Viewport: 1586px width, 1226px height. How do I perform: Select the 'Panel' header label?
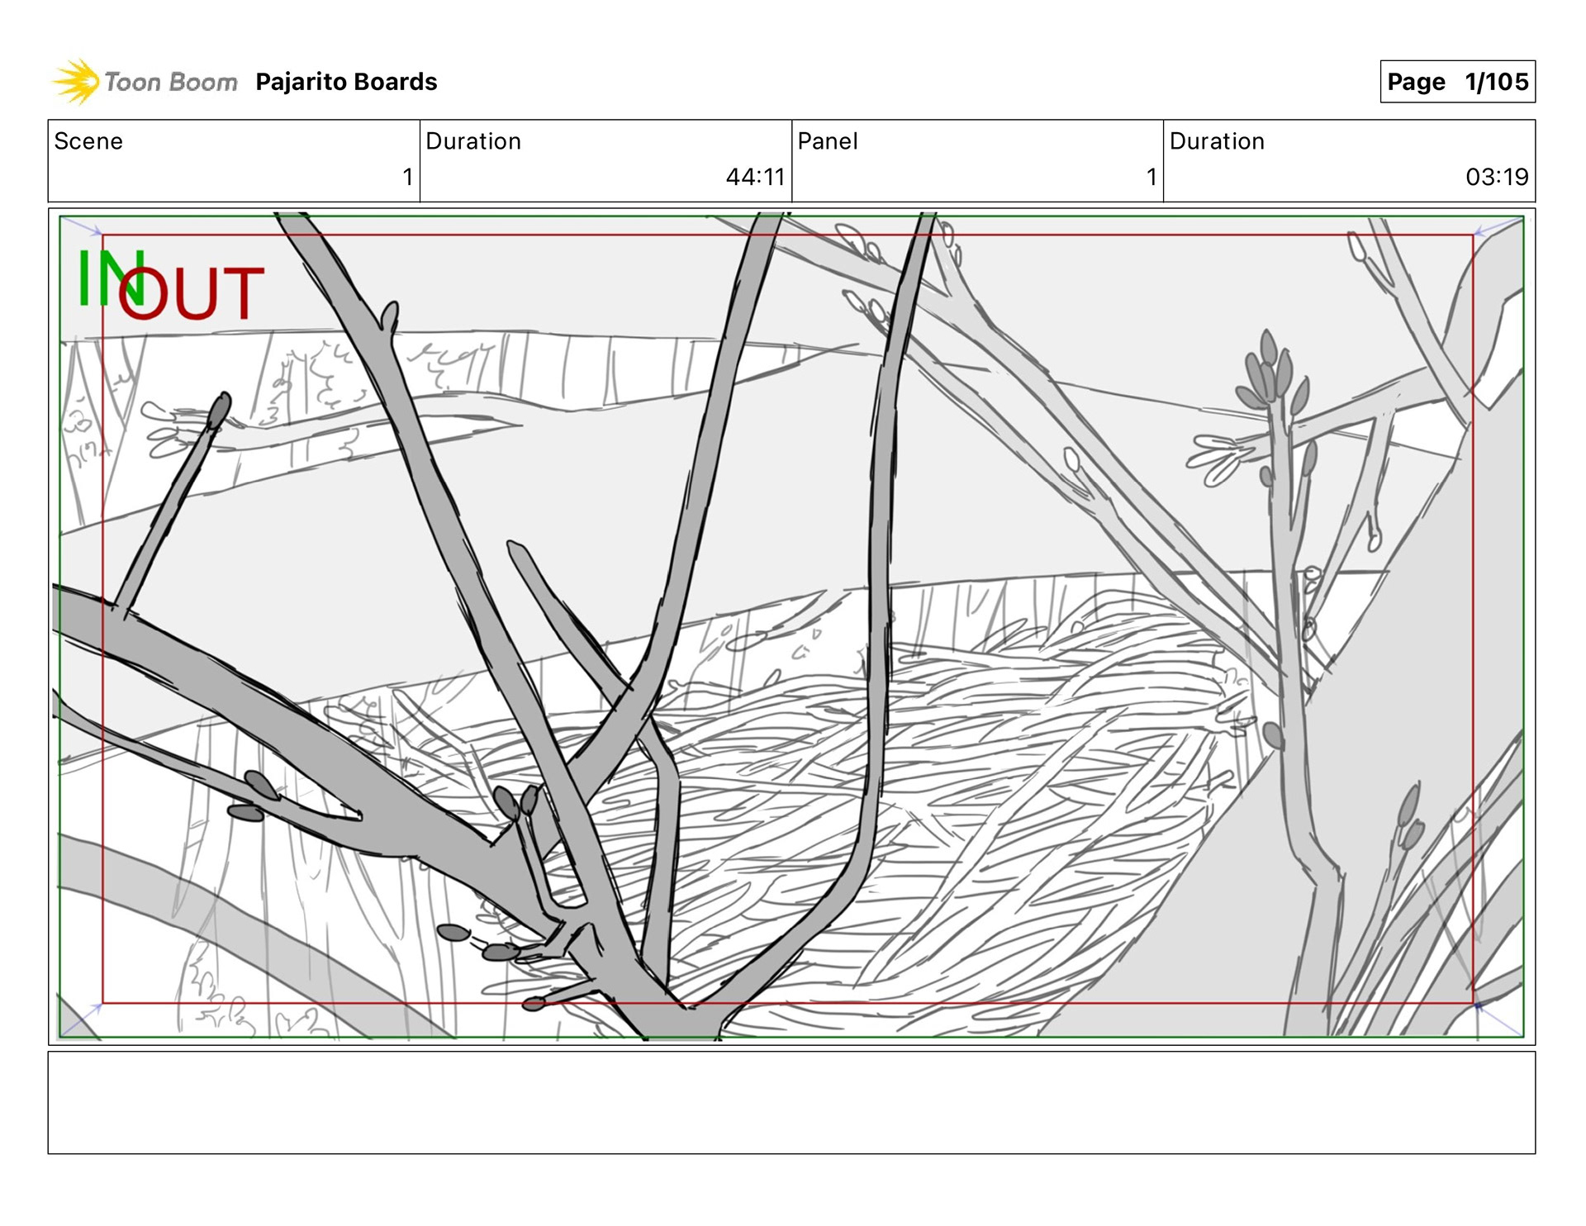point(828,141)
